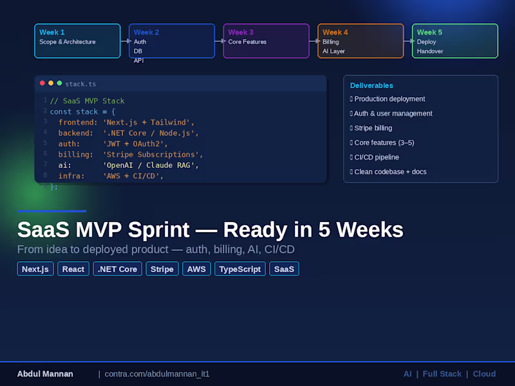Click the auth 'JWT + OAuth2' code line
Screen dimensions: 515x386
(x=113, y=143)
